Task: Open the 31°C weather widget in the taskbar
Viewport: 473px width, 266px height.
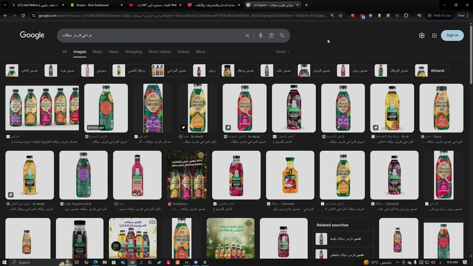Action: click(377, 262)
